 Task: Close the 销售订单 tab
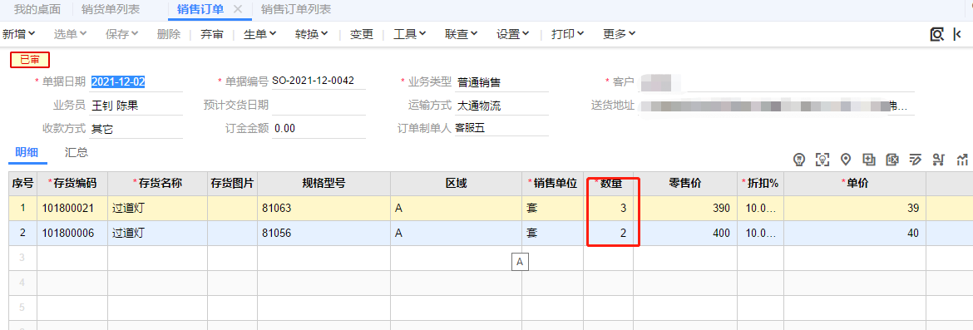point(237,9)
